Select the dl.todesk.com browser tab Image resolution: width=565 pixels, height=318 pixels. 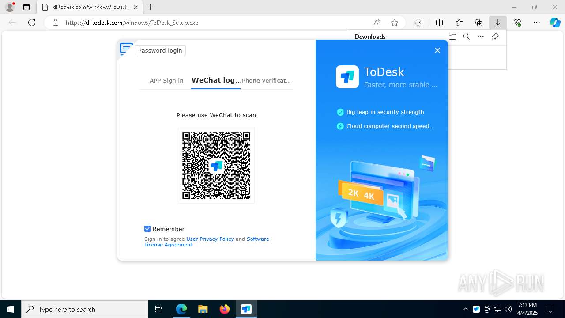click(x=90, y=7)
